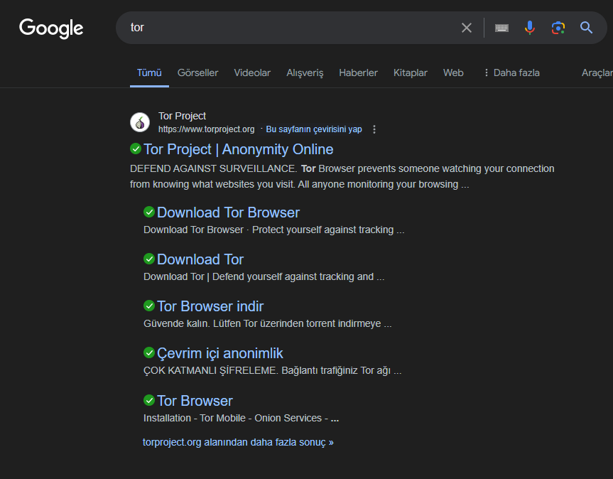Open three-dot menu beside torproject.org result
The width and height of the screenshot is (613, 479).
pos(374,129)
